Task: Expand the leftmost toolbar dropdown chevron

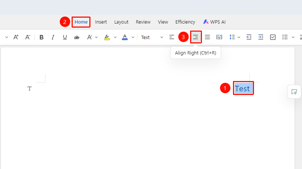Action: pyautogui.click(x=7, y=37)
